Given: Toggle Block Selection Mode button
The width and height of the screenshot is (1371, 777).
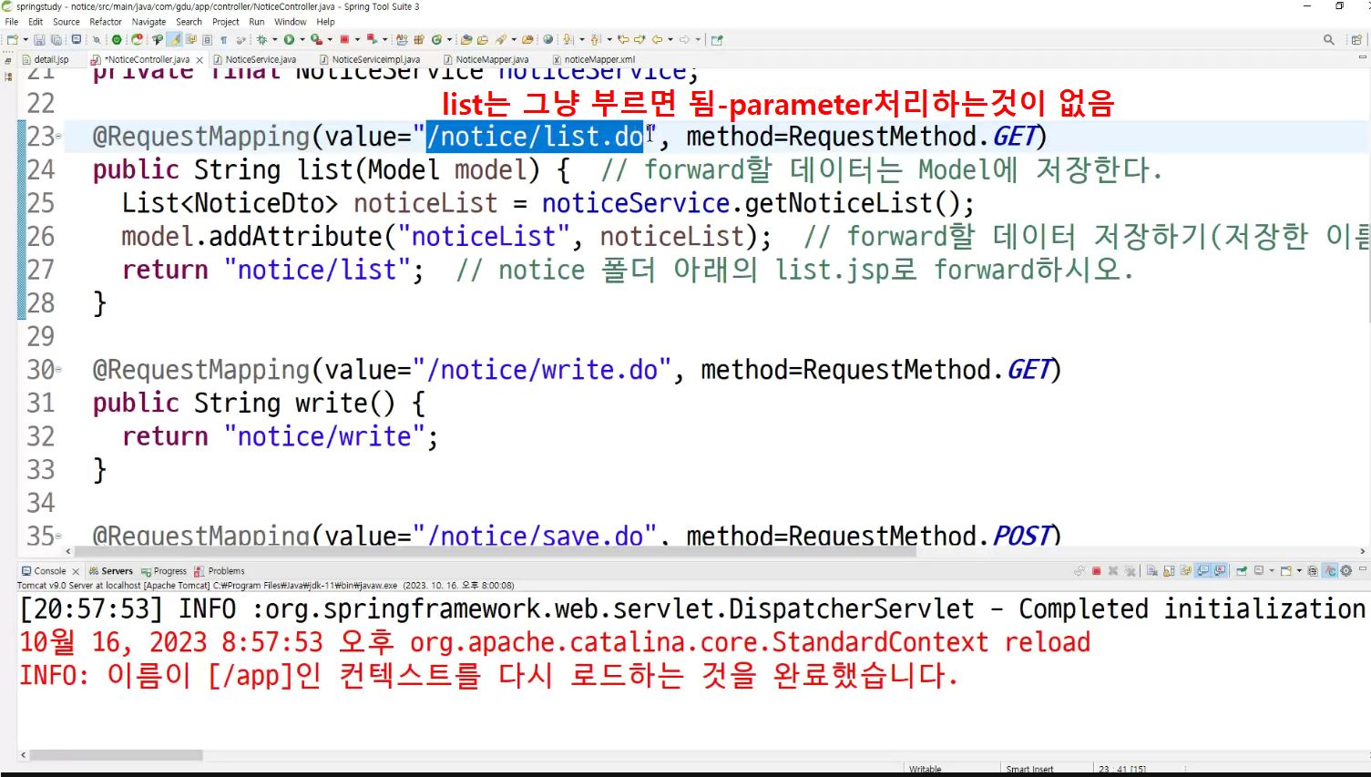Looking at the screenshot, I should pyautogui.click(x=207, y=39).
